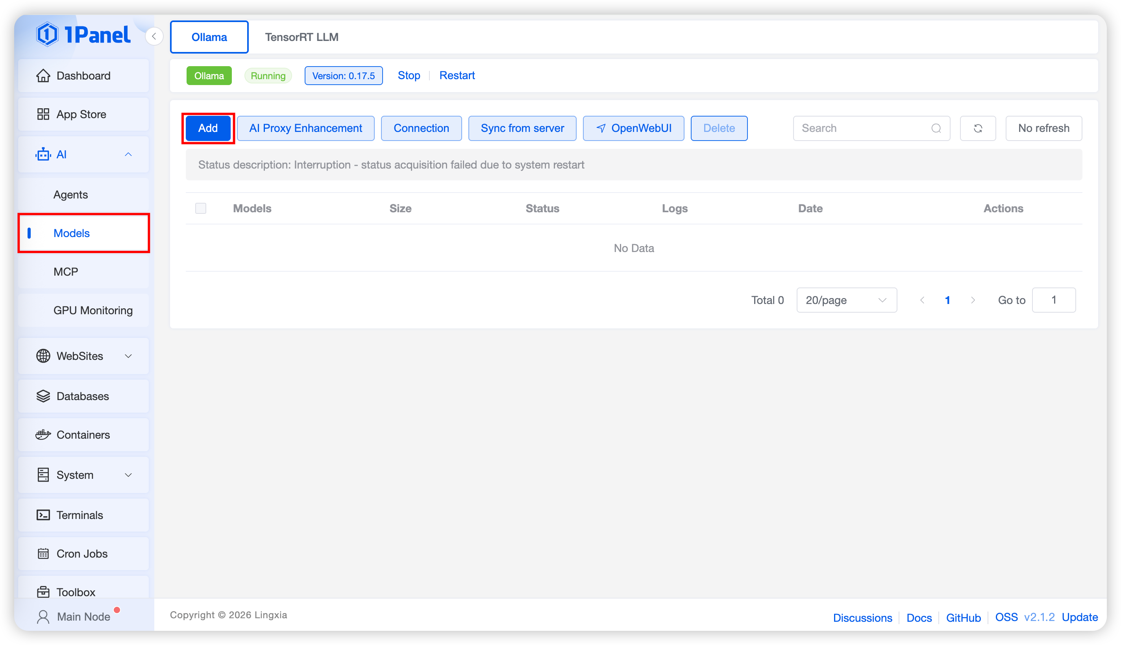Switch to the TensorRT LLM tab
The width and height of the screenshot is (1121, 645).
[302, 37]
